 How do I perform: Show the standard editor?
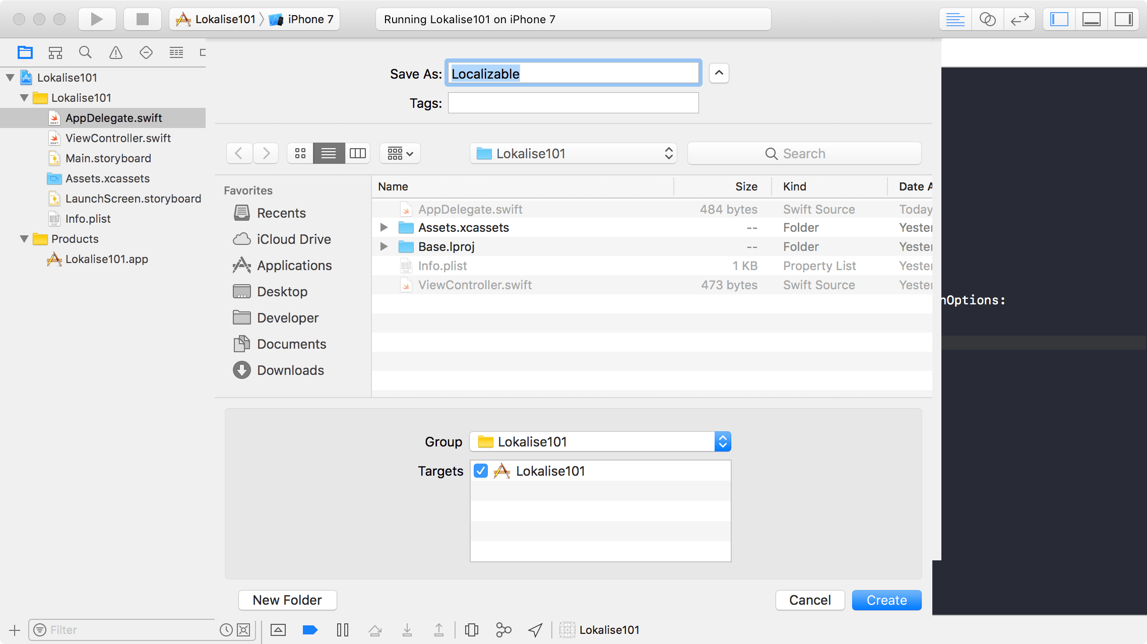pos(955,19)
